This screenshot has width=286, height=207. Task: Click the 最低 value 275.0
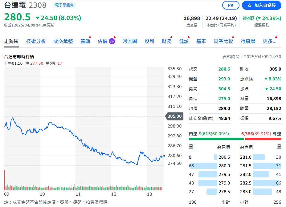224,99
